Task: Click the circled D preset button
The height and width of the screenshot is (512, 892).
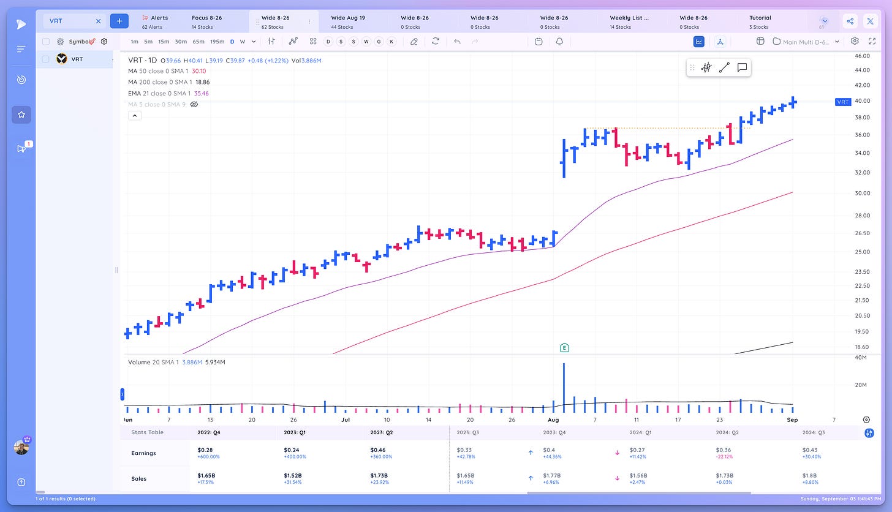Action: tap(328, 42)
